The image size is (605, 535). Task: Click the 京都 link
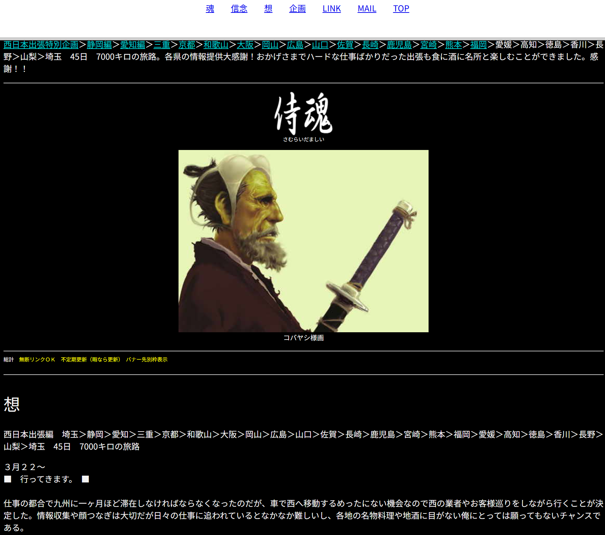coord(187,45)
